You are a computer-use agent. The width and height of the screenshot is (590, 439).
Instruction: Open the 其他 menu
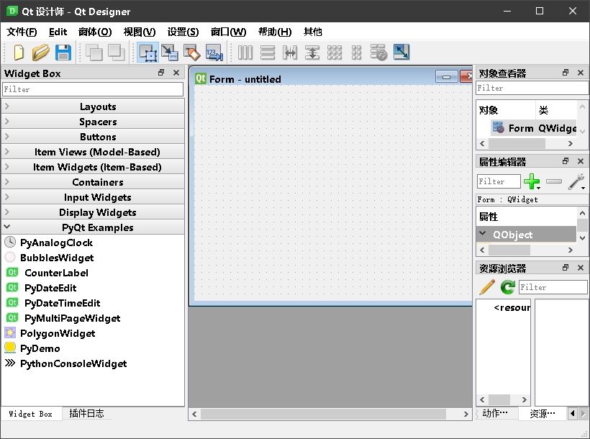(313, 32)
